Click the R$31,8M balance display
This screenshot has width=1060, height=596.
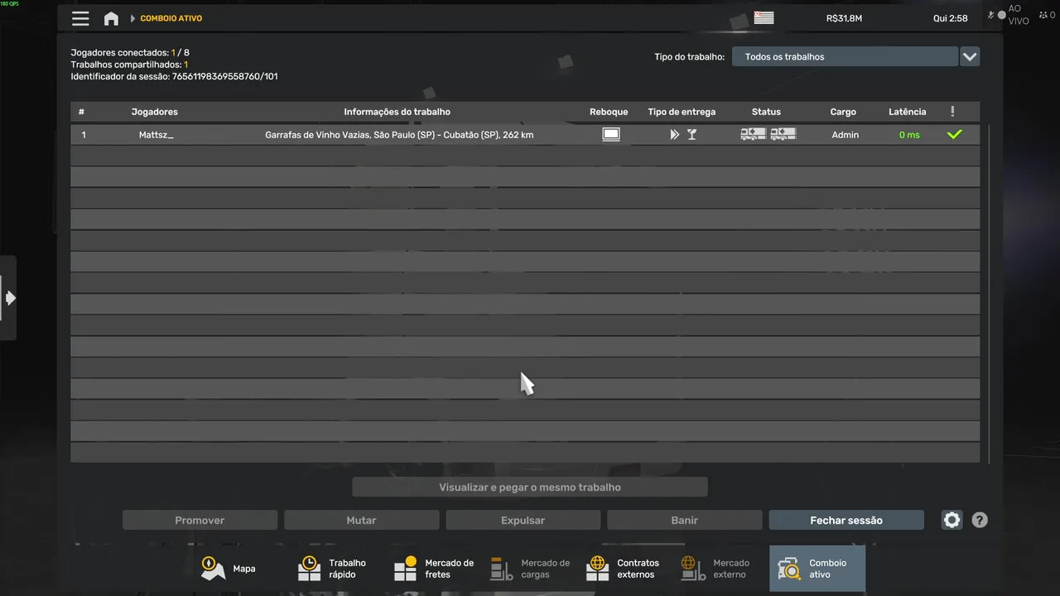click(x=844, y=18)
